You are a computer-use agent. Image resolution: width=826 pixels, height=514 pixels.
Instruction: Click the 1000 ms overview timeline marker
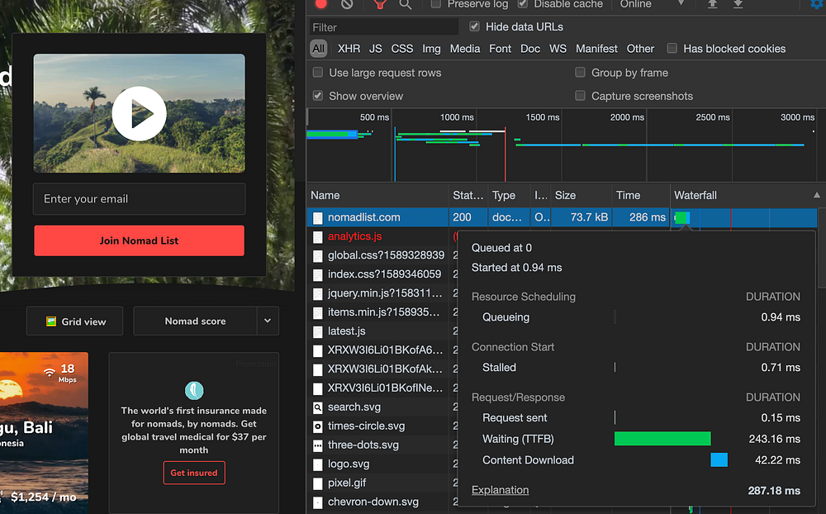pyautogui.click(x=457, y=117)
